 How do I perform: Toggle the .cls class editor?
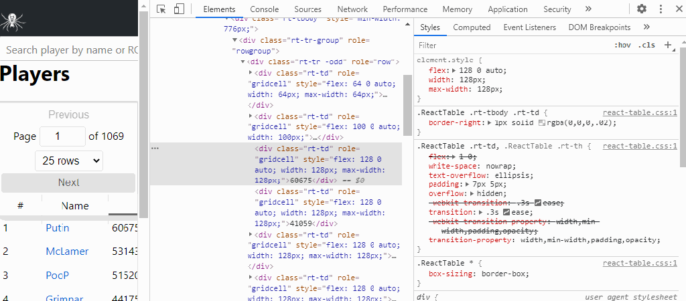647,45
